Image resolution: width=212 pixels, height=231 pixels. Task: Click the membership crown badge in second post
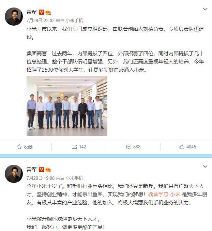point(48,170)
